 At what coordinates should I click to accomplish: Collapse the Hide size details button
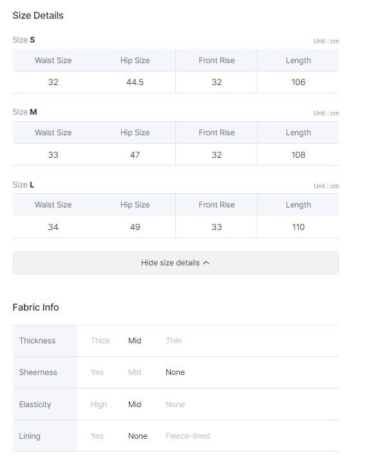click(x=176, y=263)
